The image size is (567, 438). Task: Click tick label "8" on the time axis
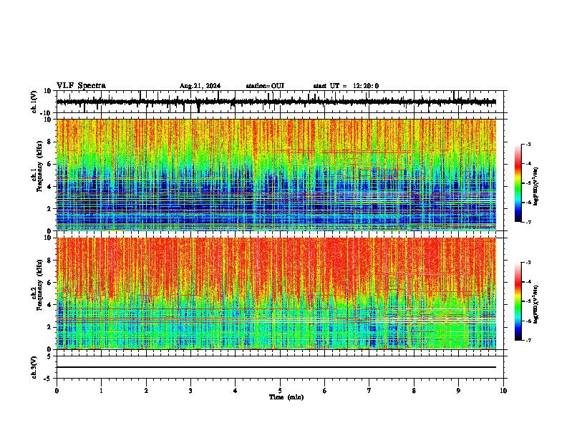pyautogui.click(x=414, y=391)
